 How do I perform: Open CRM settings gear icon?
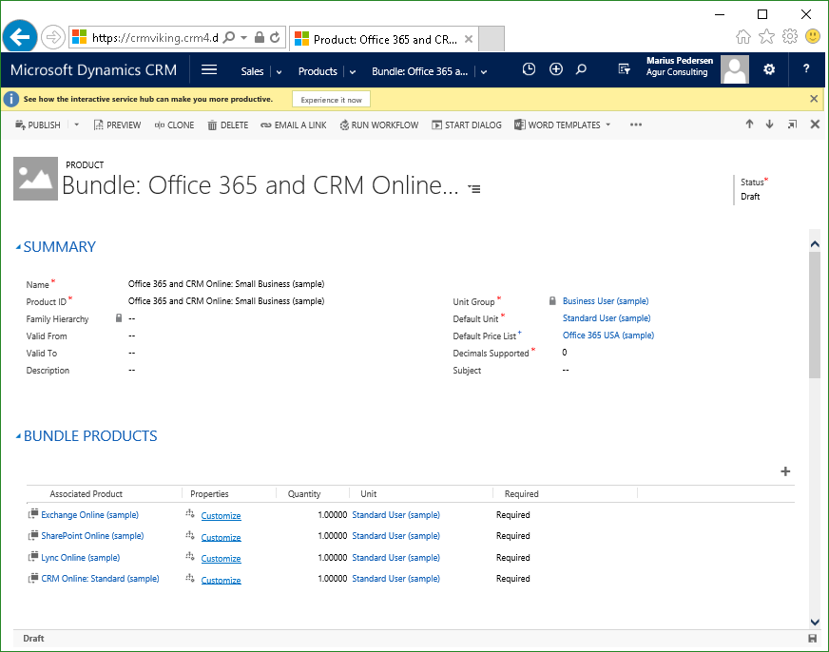click(x=769, y=69)
